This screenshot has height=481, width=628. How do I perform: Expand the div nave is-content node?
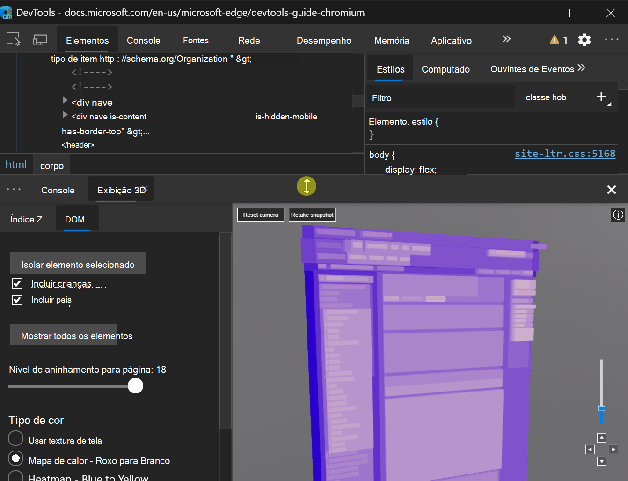pos(65,115)
